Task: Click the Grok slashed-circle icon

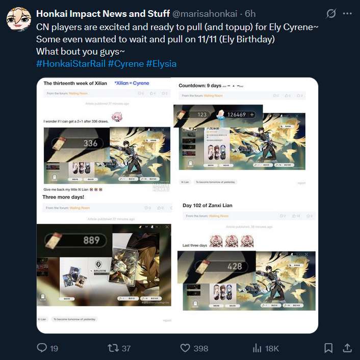Action: coord(331,14)
